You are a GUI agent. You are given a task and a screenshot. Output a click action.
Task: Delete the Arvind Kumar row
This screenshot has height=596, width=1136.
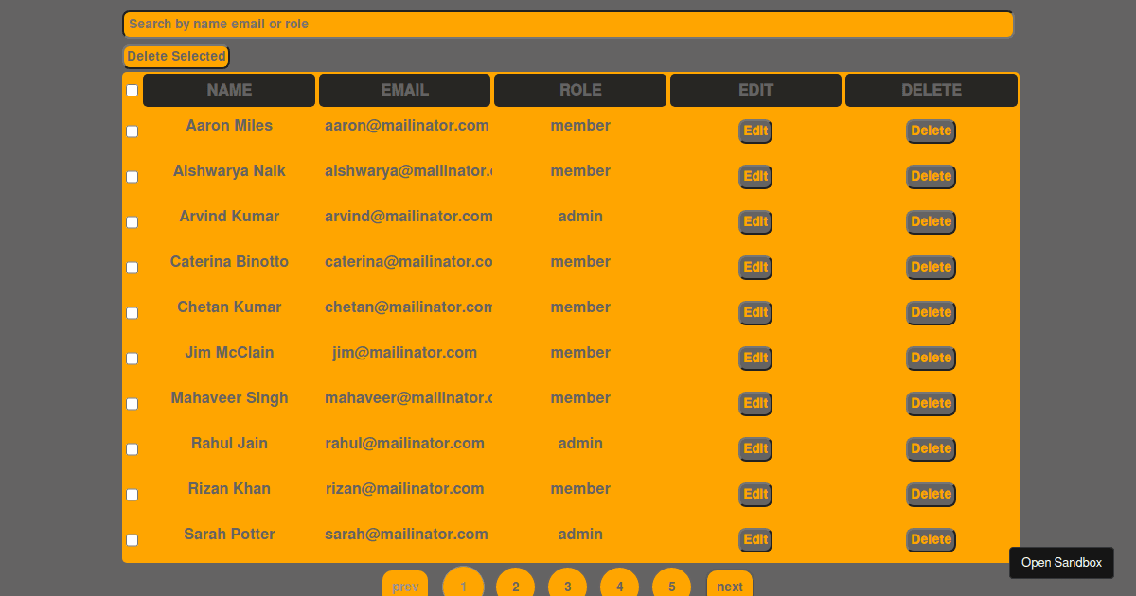click(x=931, y=221)
